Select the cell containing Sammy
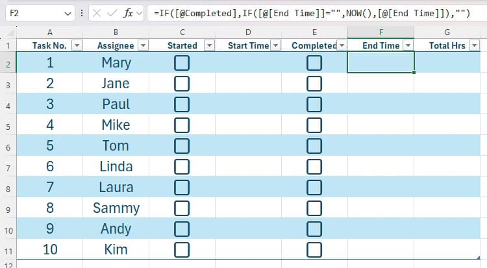 point(116,208)
